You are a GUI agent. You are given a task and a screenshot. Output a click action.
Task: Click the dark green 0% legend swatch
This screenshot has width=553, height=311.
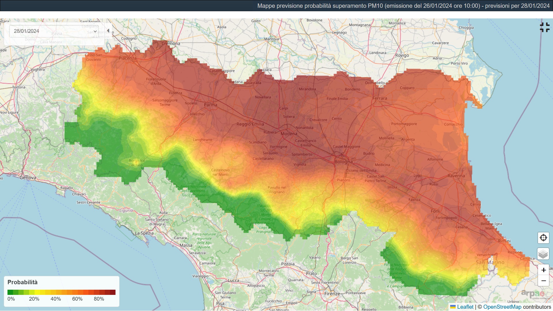tap(10, 292)
